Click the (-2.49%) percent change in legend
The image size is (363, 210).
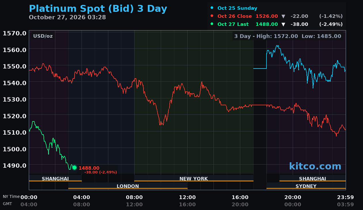click(331, 24)
